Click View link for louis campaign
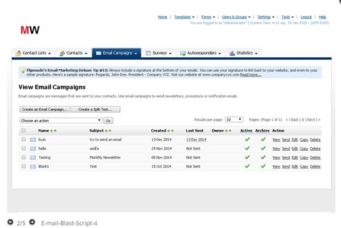Viewport: 341px width, 228px height. tap(276, 140)
